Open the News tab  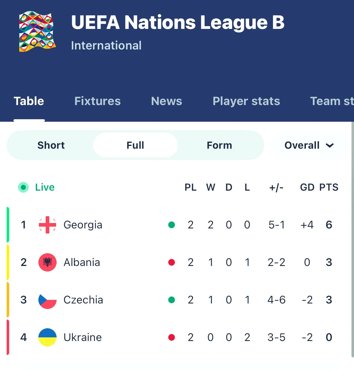pos(167,101)
